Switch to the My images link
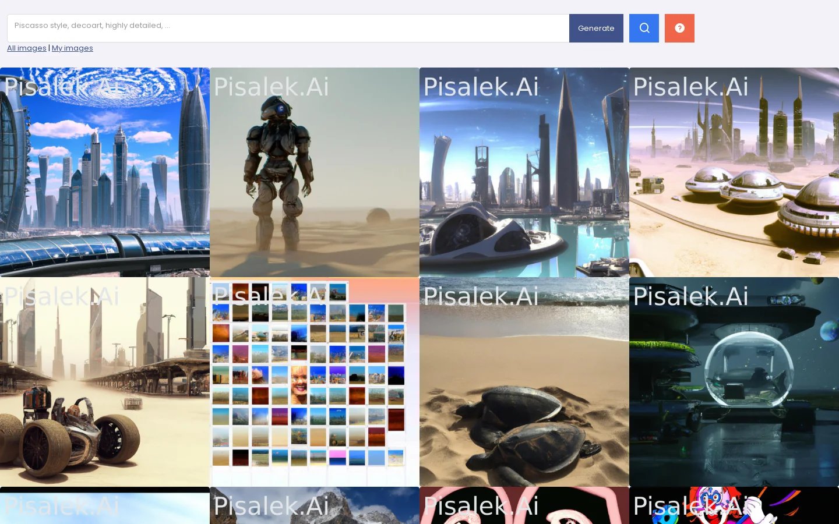This screenshot has height=524, width=839. tap(72, 48)
